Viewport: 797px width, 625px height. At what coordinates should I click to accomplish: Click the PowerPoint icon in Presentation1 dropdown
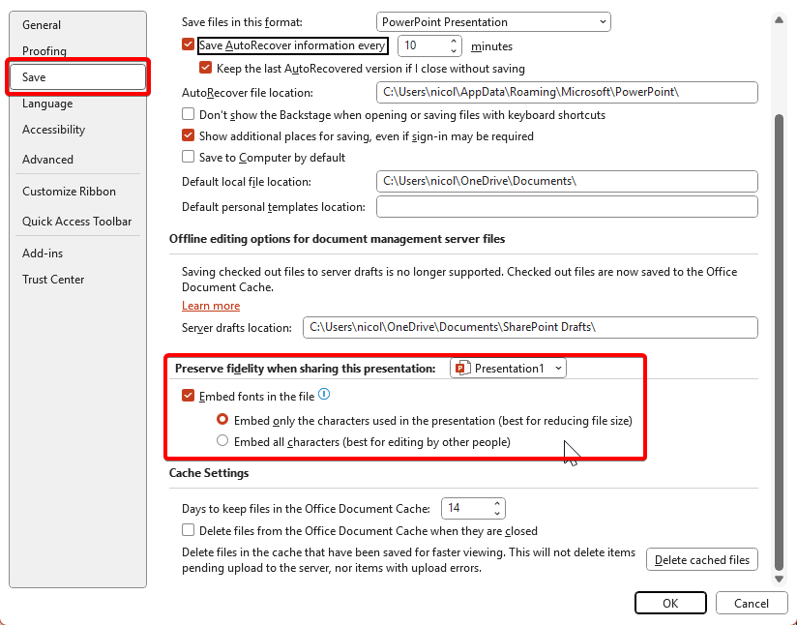click(462, 369)
